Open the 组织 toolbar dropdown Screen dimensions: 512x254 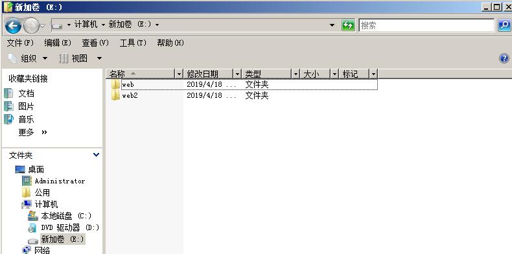point(28,58)
